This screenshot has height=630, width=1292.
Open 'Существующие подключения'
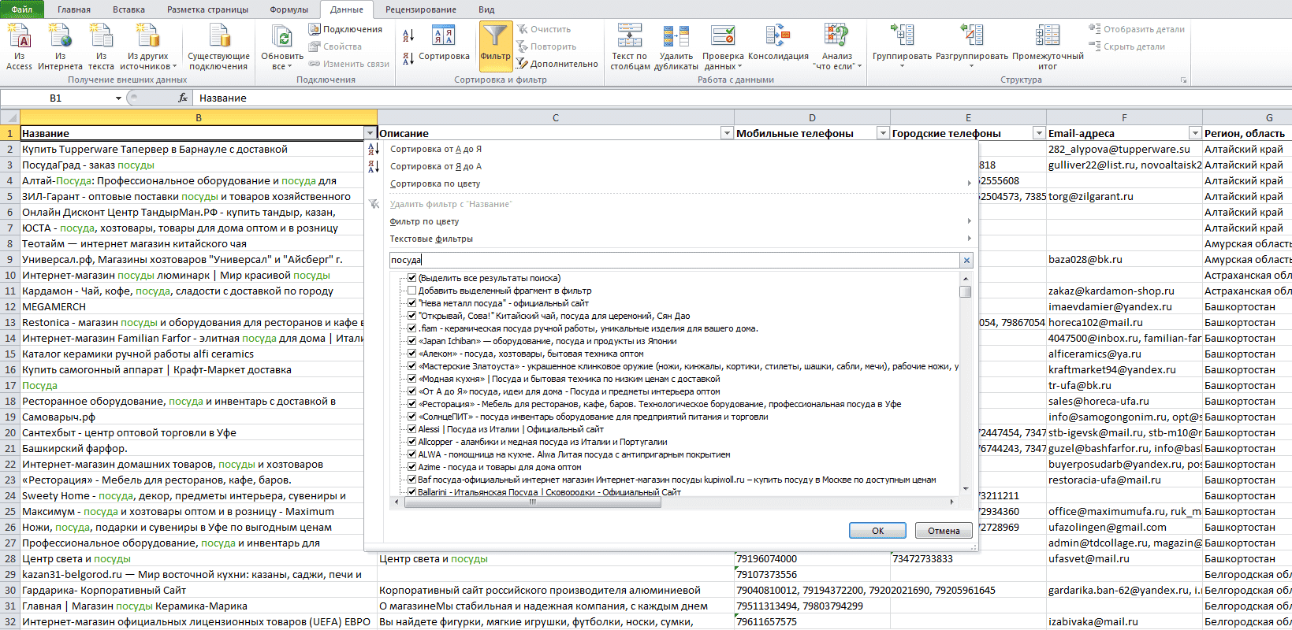(x=218, y=47)
